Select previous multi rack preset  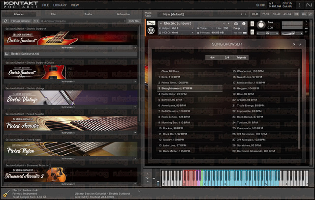pyautogui.click(x=241, y=14)
